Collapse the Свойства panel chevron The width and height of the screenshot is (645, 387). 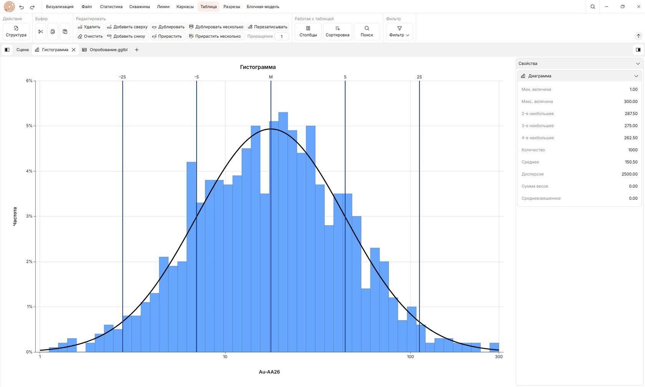[x=638, y=63]
